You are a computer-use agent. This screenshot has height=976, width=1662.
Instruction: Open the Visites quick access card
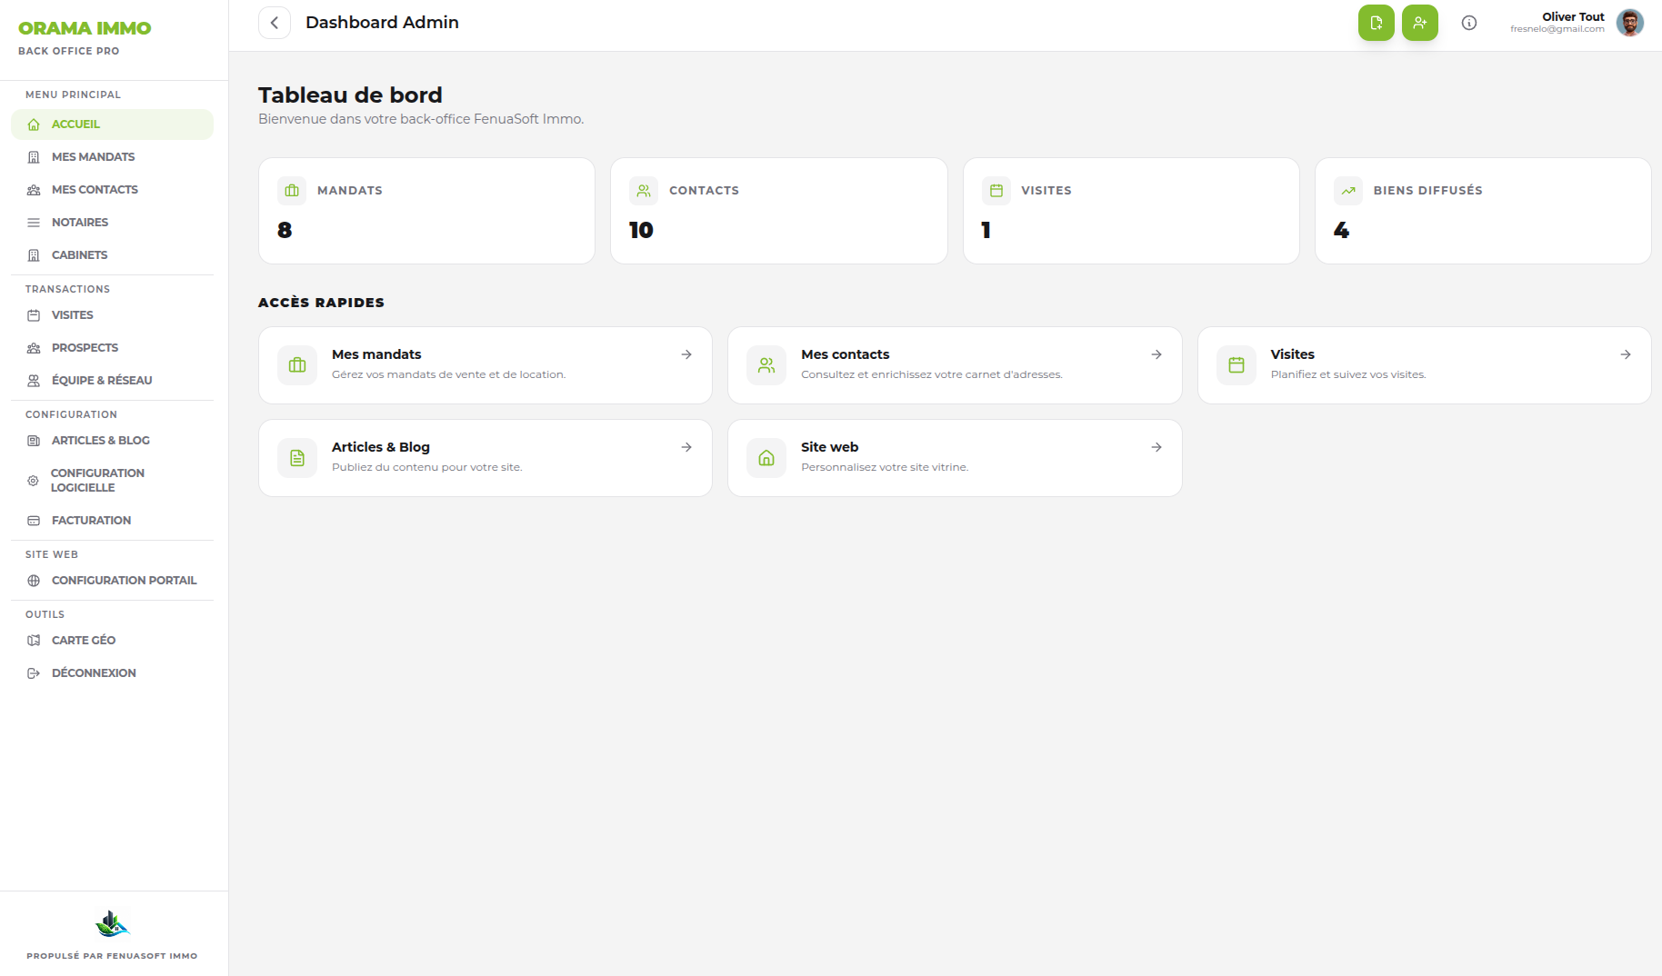point(1424,365)
